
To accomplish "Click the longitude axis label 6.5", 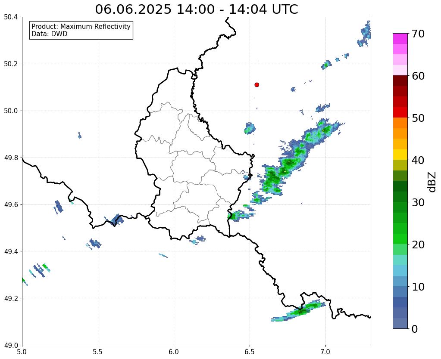I will pos(250,352).
